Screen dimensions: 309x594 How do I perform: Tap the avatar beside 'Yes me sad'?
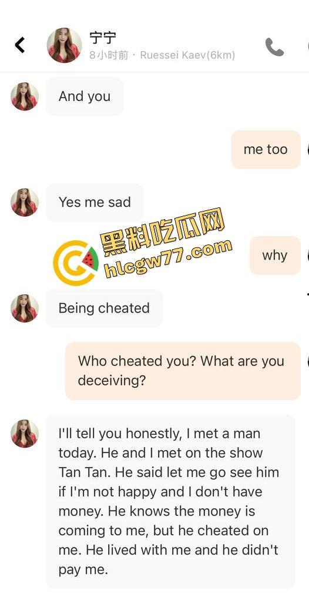[25, 202]
